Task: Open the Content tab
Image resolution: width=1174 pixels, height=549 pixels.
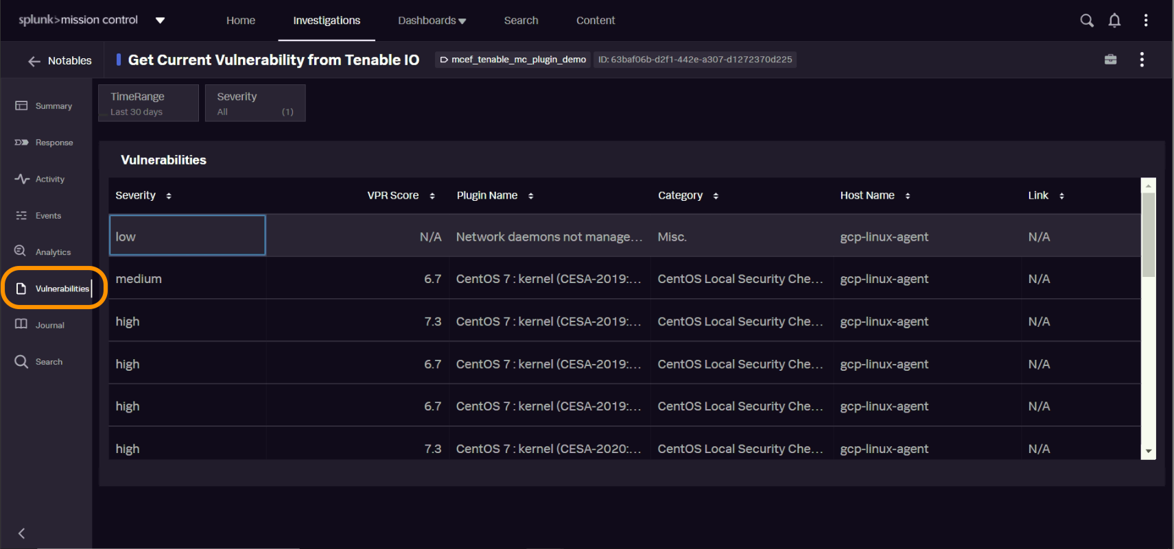Action: coord(596,21)
